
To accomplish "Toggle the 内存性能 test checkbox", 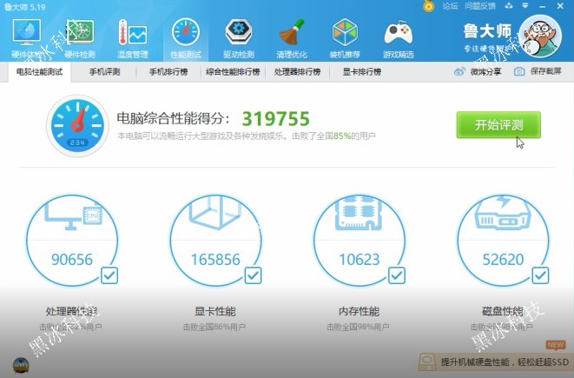I will pyautogui.click(x=396, y=276).
